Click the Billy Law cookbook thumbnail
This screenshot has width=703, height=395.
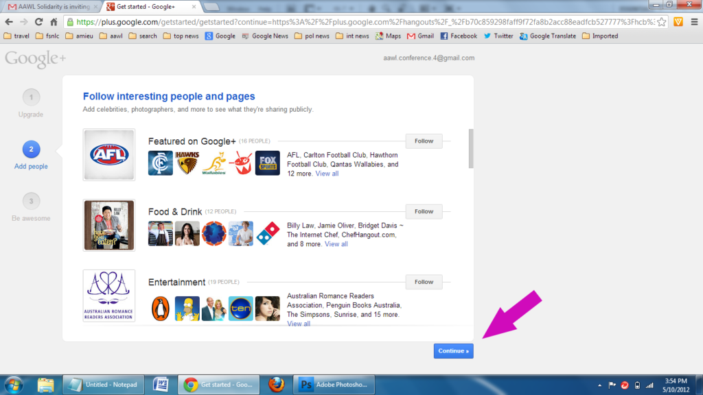(x=109, y=225)
